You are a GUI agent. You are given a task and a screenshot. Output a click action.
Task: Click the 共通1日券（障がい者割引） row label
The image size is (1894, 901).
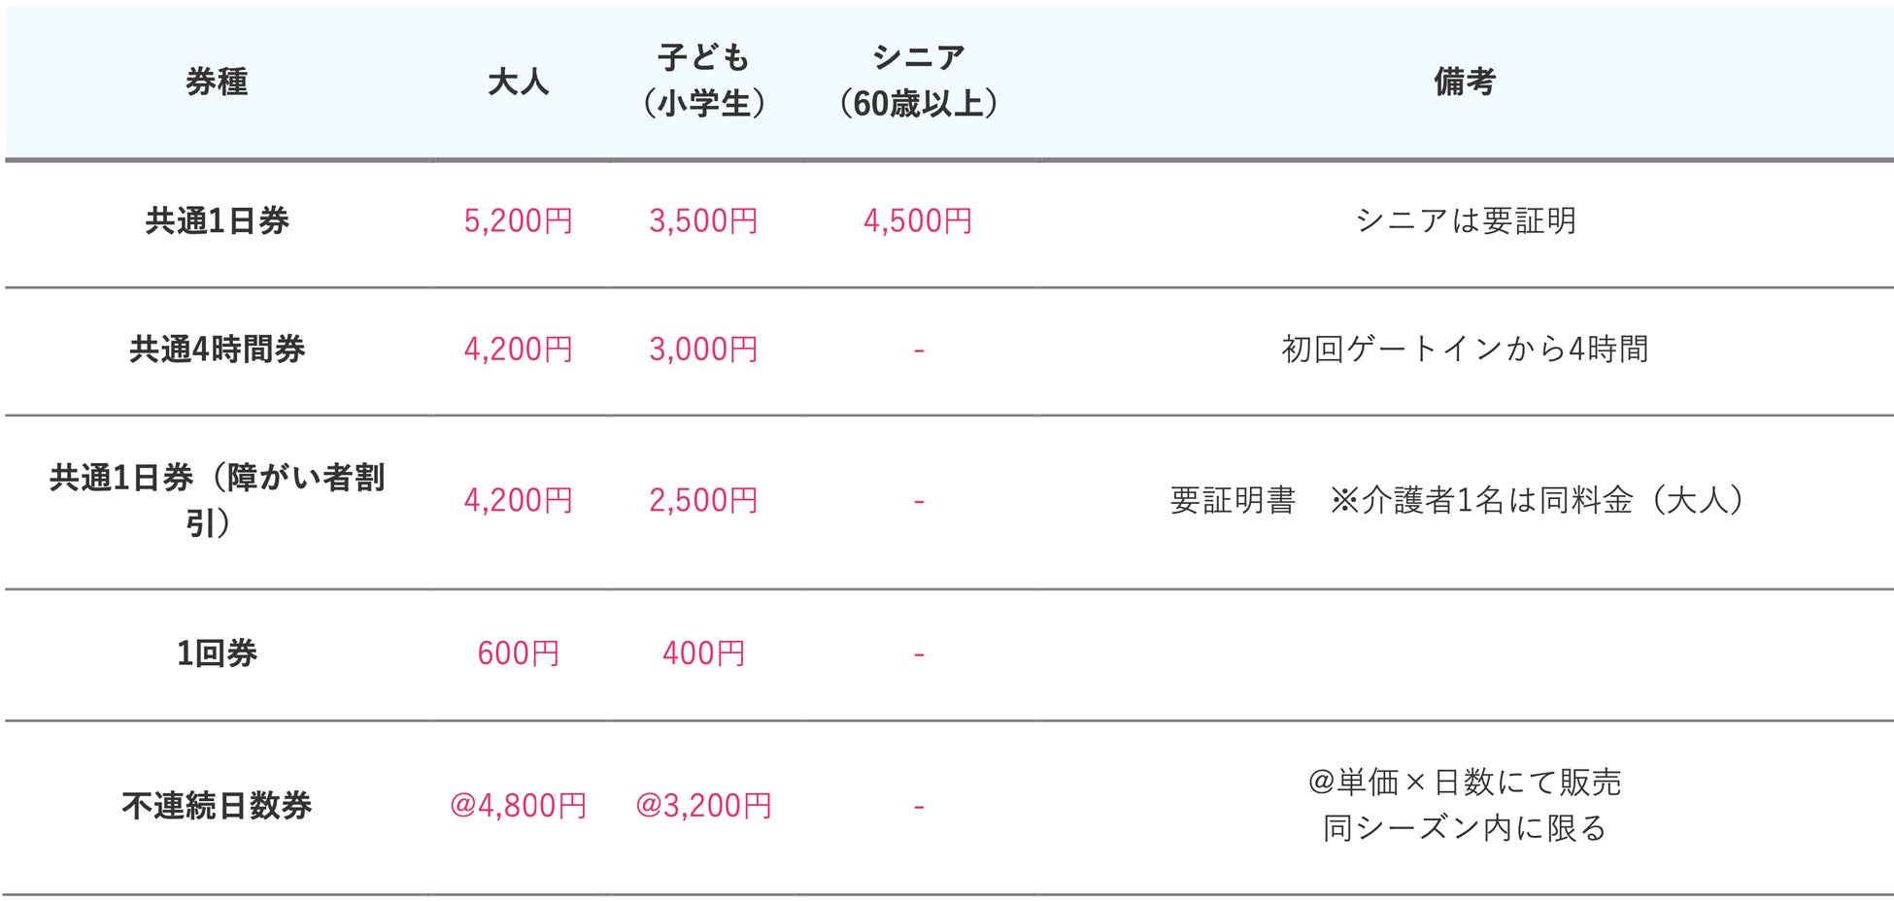217,500
